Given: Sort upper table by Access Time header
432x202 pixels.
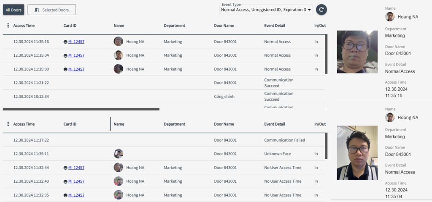Looking at the screenshot, I should pos(24,26).
